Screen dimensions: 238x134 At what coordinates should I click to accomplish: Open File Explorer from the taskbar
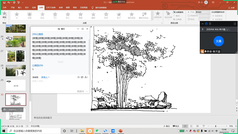82,131
